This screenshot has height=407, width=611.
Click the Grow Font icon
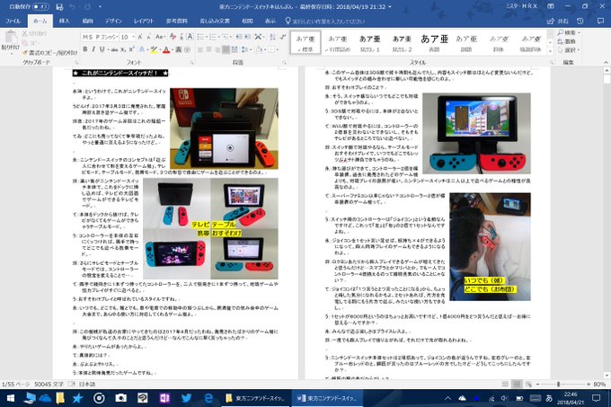point(140,37)
